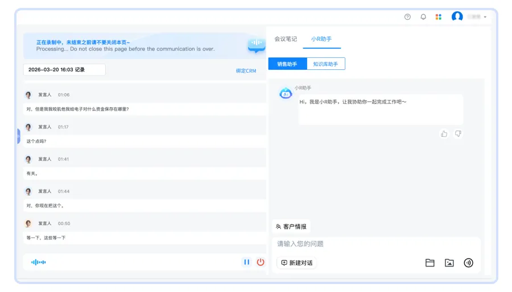
Task: Click speaker avatar at 01:17
Action: [x=28, y=127]
